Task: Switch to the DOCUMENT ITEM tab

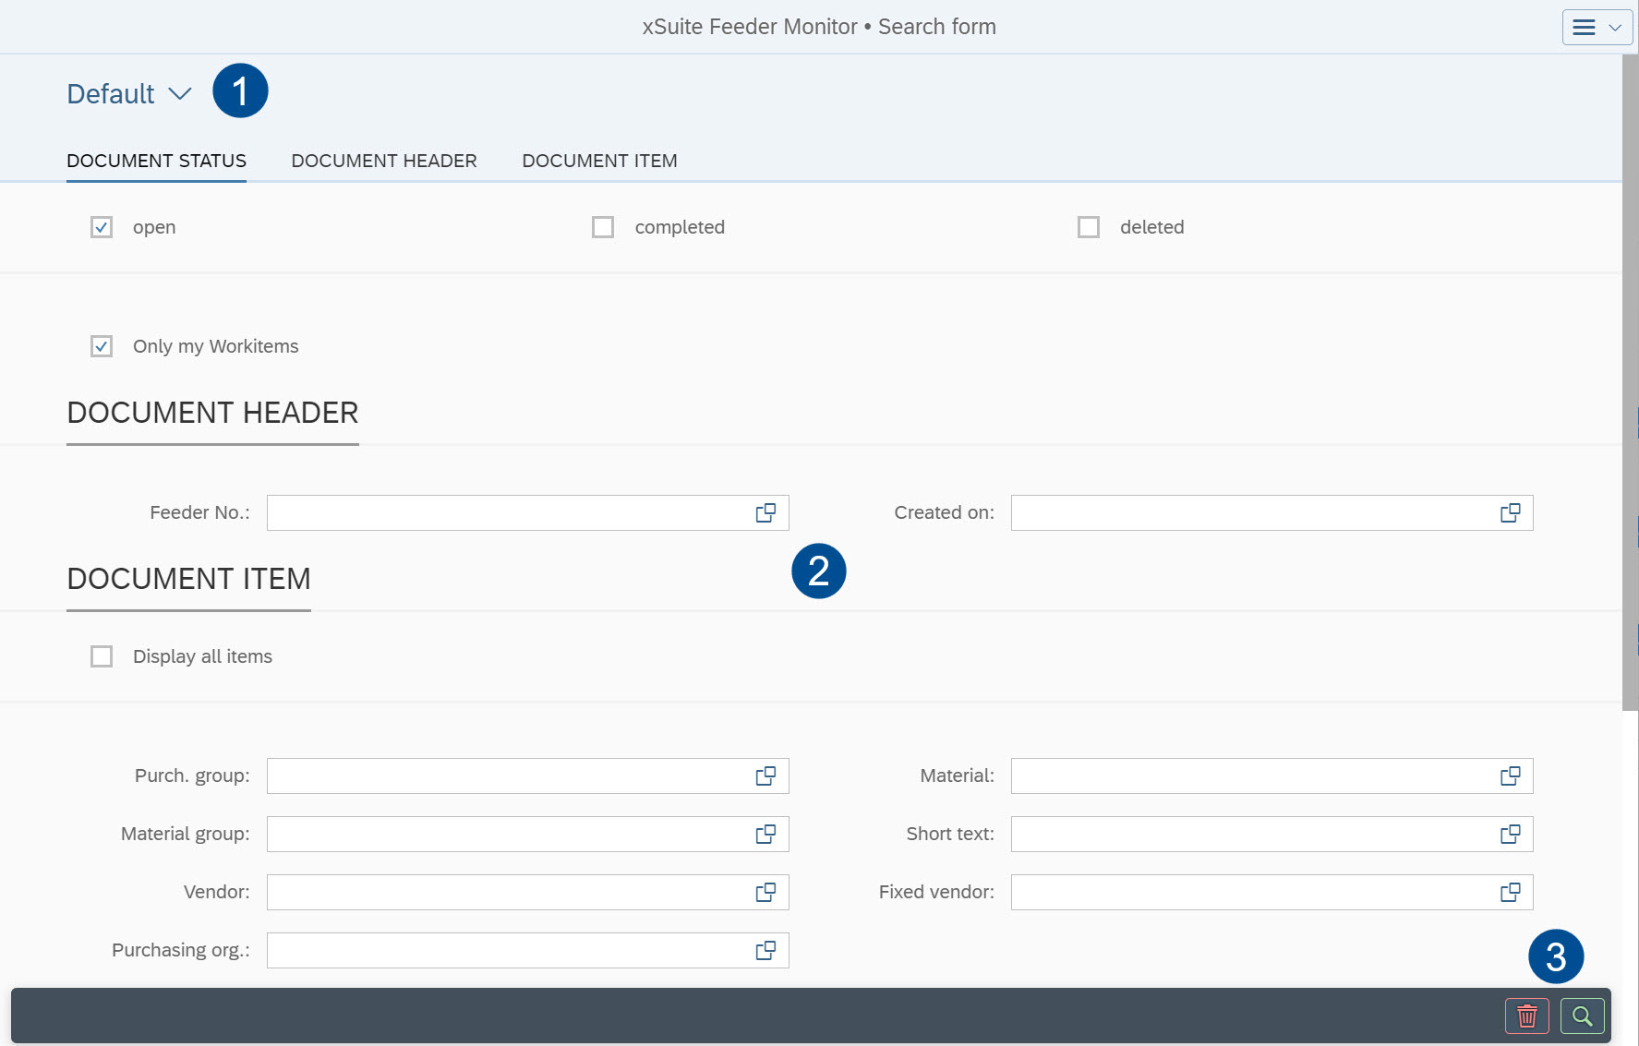Action: [599, 161]
